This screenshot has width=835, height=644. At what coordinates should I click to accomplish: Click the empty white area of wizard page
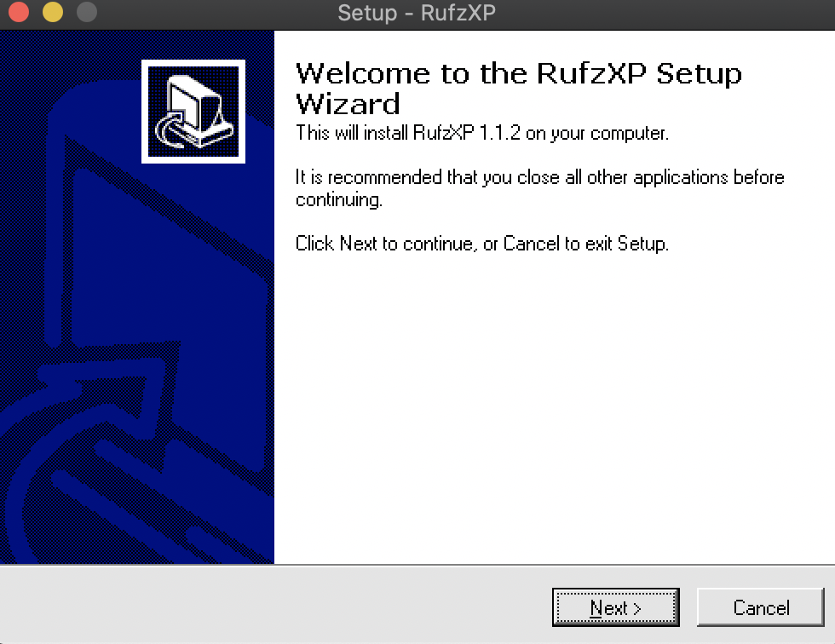554,410
